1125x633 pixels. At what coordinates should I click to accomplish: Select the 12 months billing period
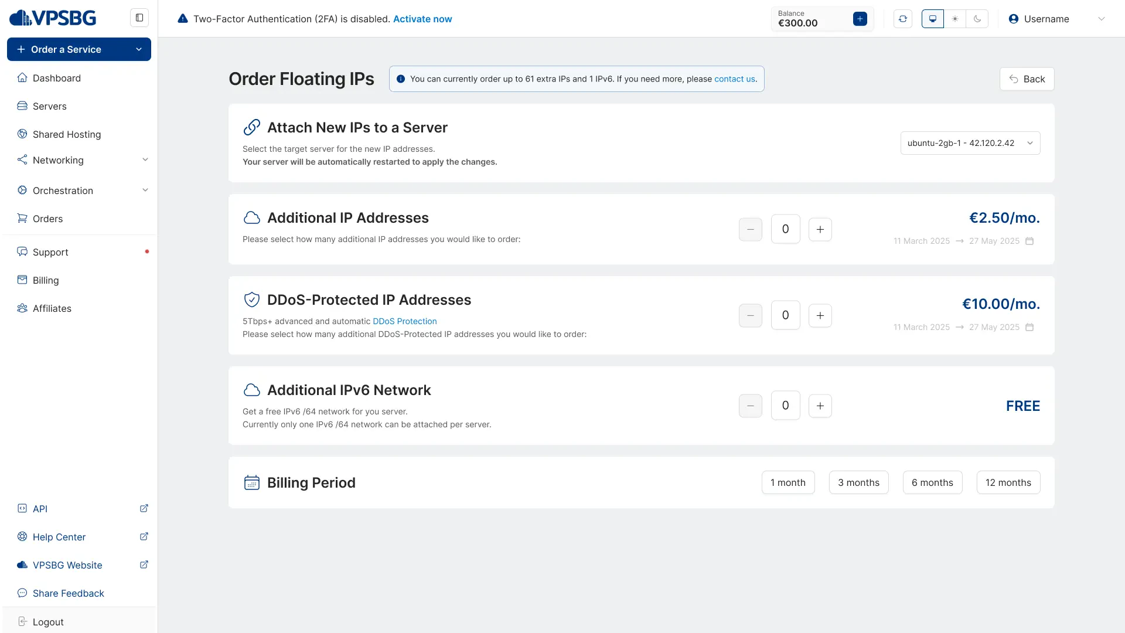tap(1008, 482)
